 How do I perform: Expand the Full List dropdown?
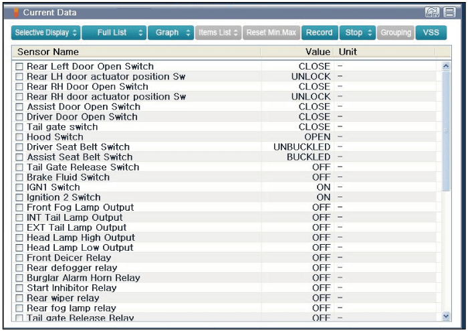[x=114, y=32]
